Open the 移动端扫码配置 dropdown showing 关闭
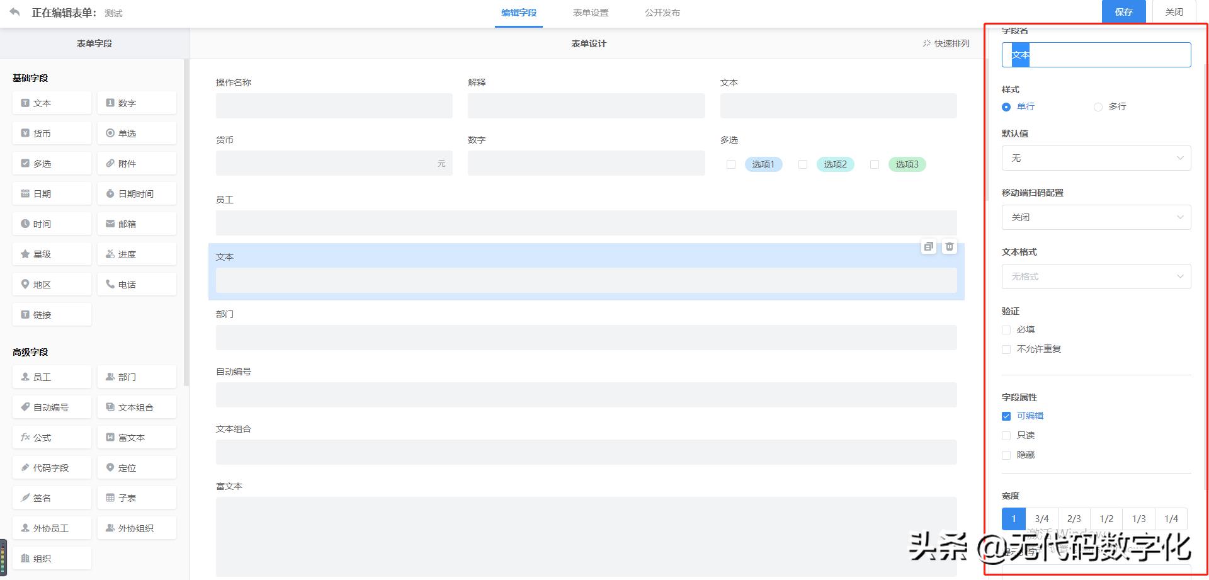The image size is (1209, 580). pos(1096,217)
